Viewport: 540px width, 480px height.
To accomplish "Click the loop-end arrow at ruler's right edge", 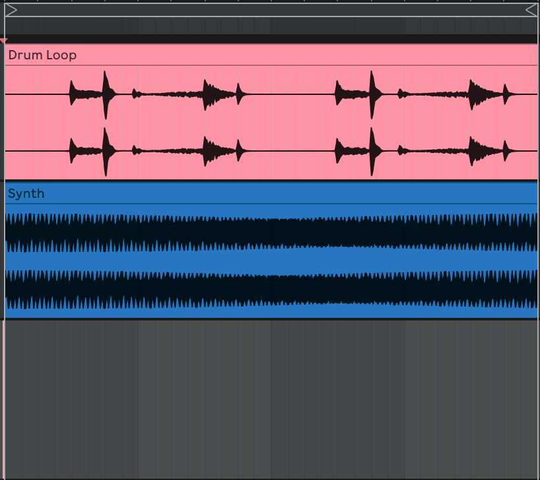I will click(532, 9).
